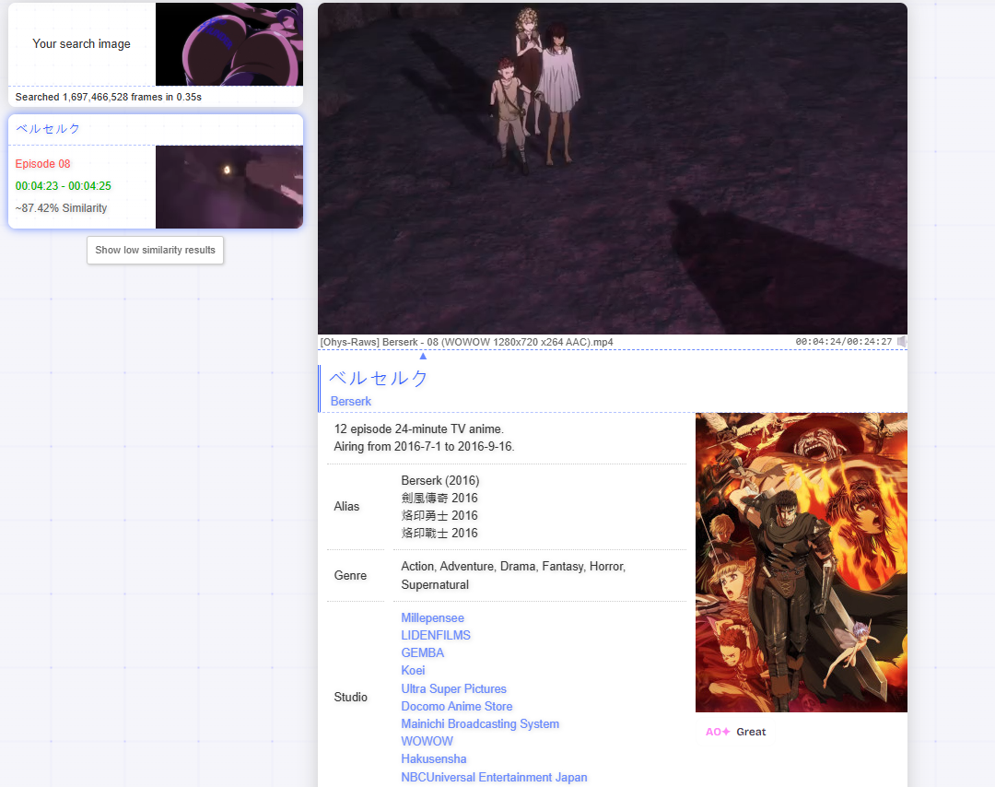This screenshot has width=995, height=787.
Task: Click the Searched 1,697,466,528 frames text
Action: click(109, 97)
